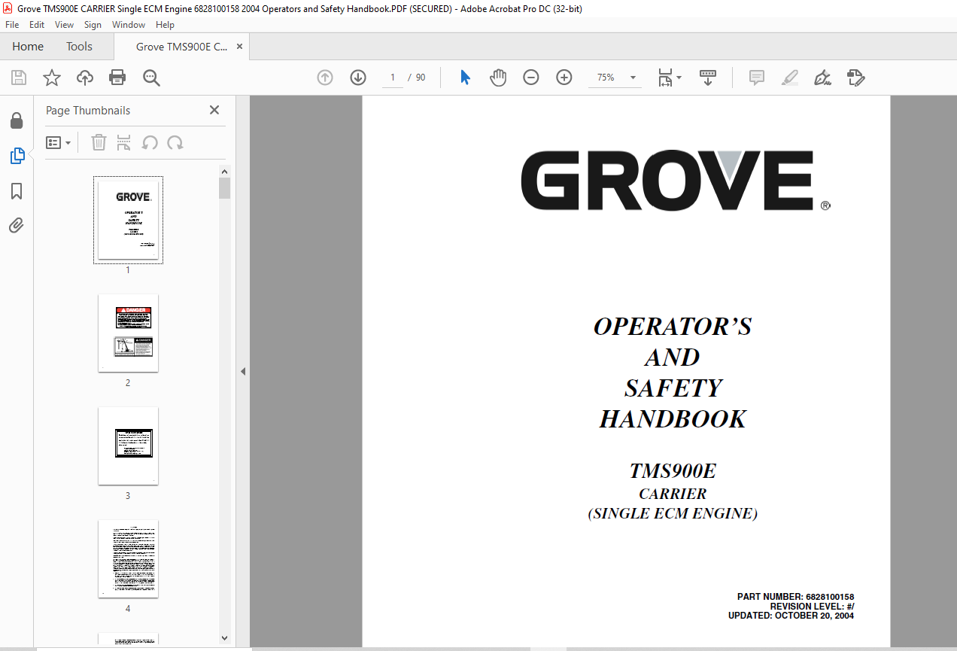This screenshot has height=651, width=957.
Task: Open the Sign menu
Action: [x=93, y=25]
